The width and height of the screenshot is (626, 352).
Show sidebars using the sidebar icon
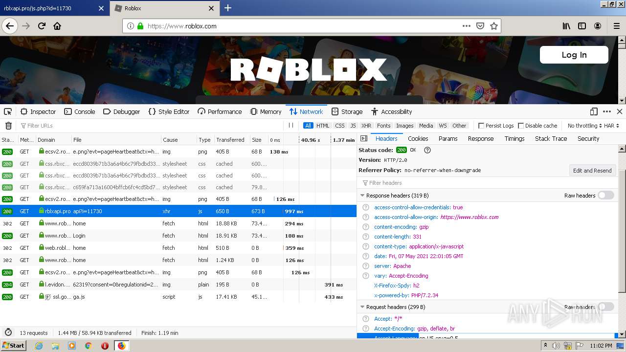[582, 26]
